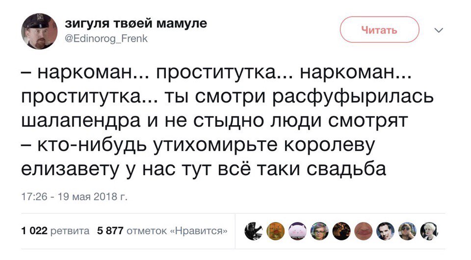The height and width of the screenshot is (260, 471).
Task: Open the author's profile photo with police cap
Action: point(39,31)
